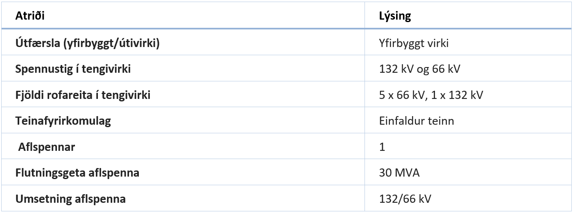
Task: Click the word '(yfirbyggt/útivirki)' in the first row
Action: click(111, 43)
